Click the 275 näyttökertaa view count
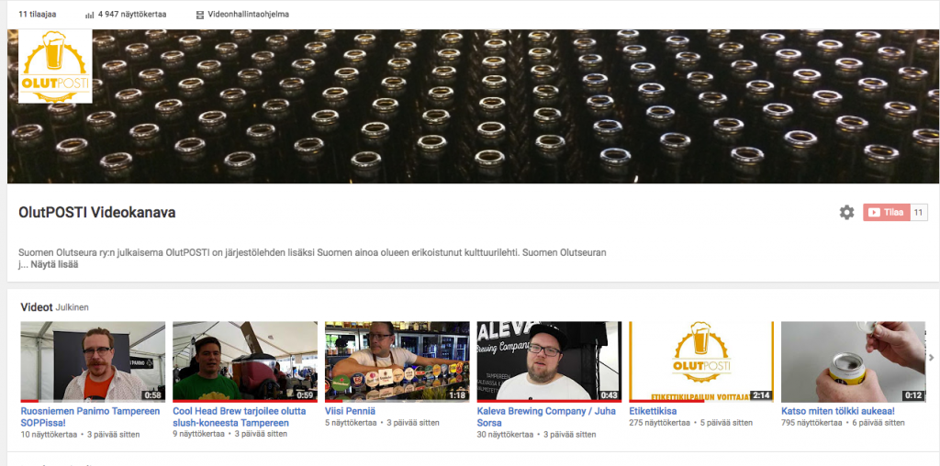 coord(659,423)
